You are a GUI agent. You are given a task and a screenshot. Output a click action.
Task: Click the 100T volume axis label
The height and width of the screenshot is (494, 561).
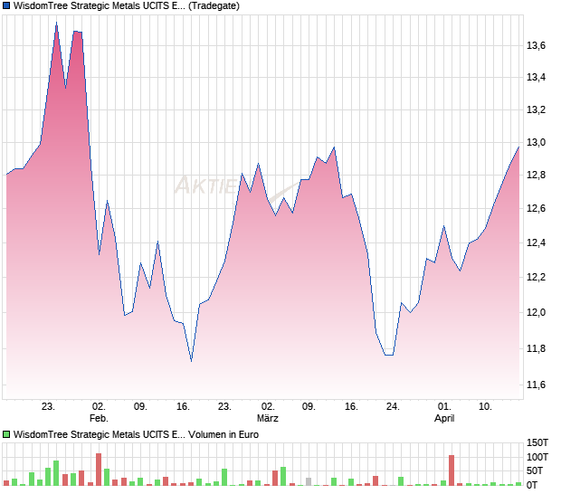(537, 457)
